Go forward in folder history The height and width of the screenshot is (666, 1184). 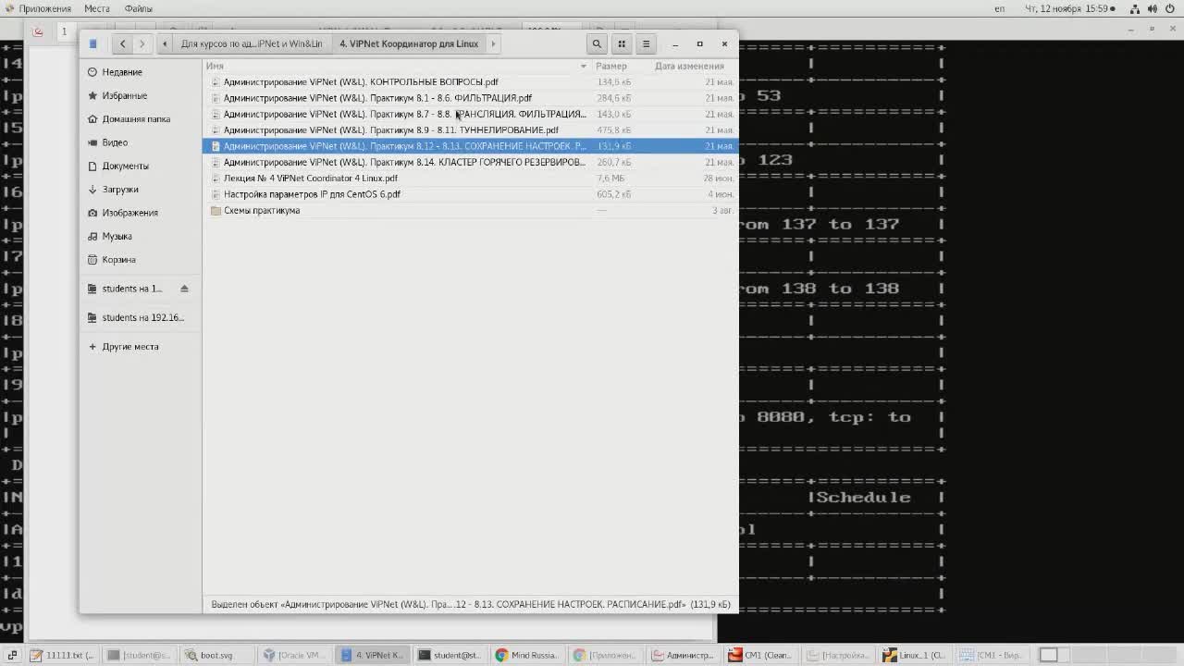coord(142,43)
